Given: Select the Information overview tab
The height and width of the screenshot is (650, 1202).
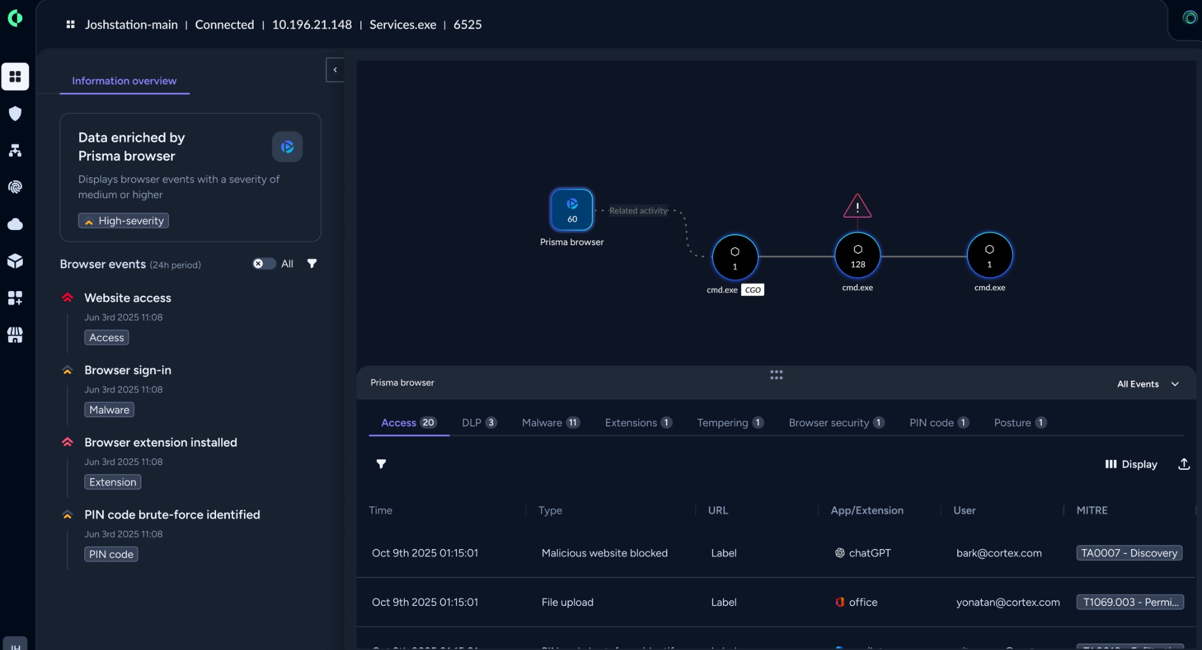Looking at the screenshot, I should (124, 81).
